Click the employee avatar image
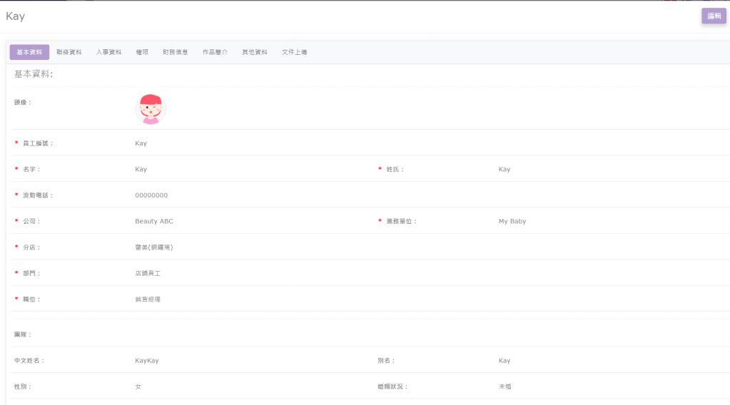 tap(151, 109)
